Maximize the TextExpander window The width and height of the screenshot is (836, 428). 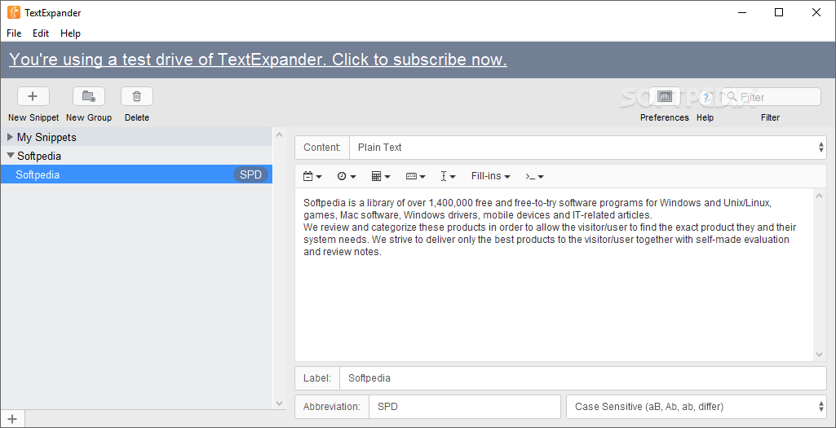779,12
